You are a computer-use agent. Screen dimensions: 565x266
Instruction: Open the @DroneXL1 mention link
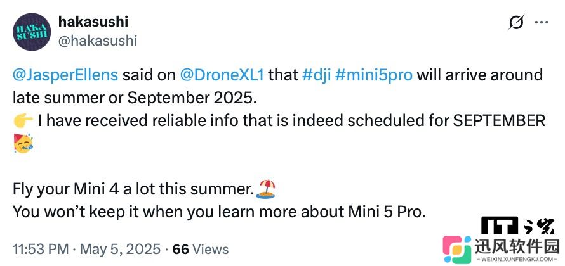222,75
